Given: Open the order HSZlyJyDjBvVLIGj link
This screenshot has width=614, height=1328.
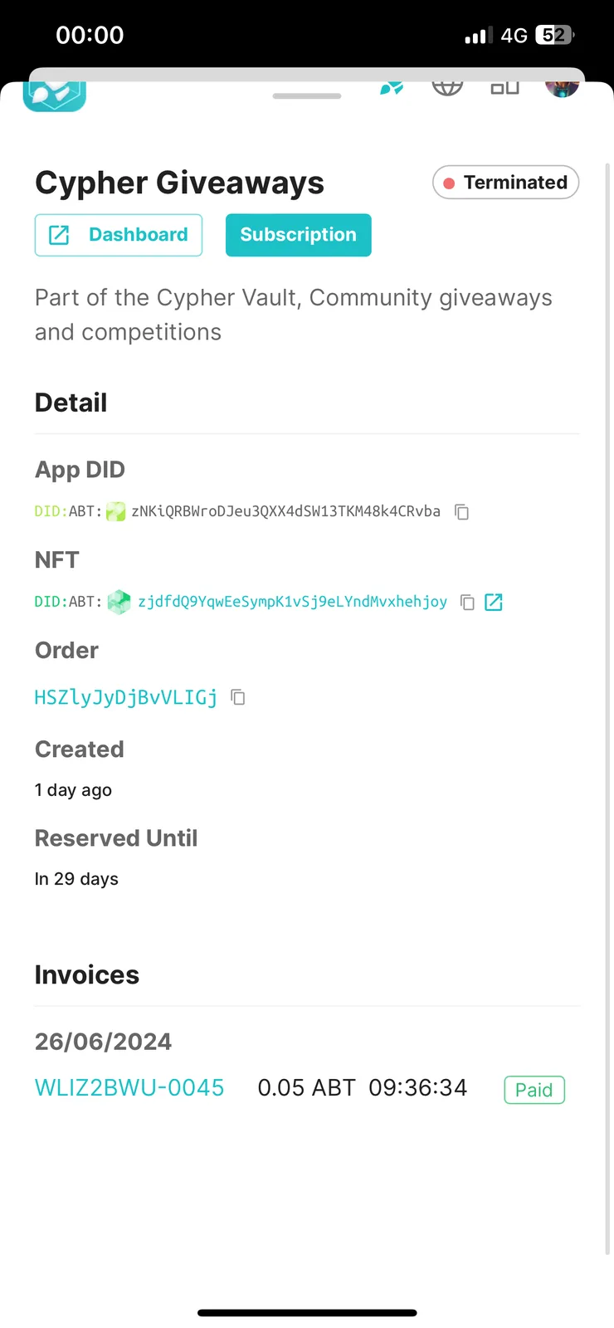Looking at the screenshot, I should tap(126, 697).
